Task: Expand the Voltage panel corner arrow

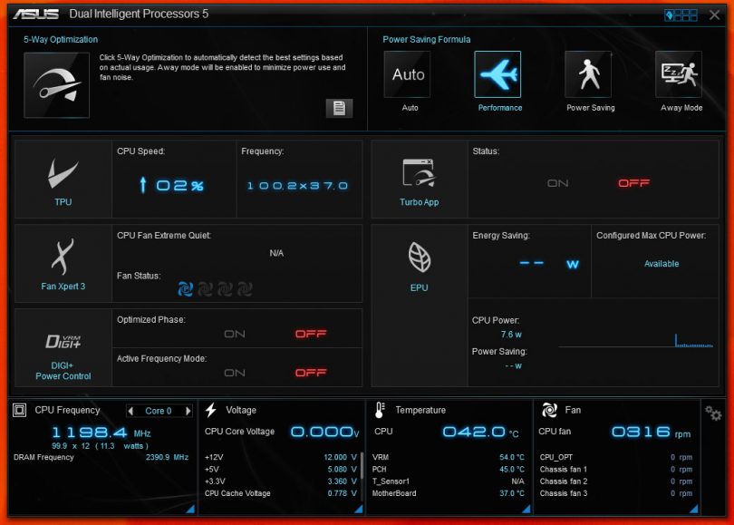Action: click(x=359, y=510)
